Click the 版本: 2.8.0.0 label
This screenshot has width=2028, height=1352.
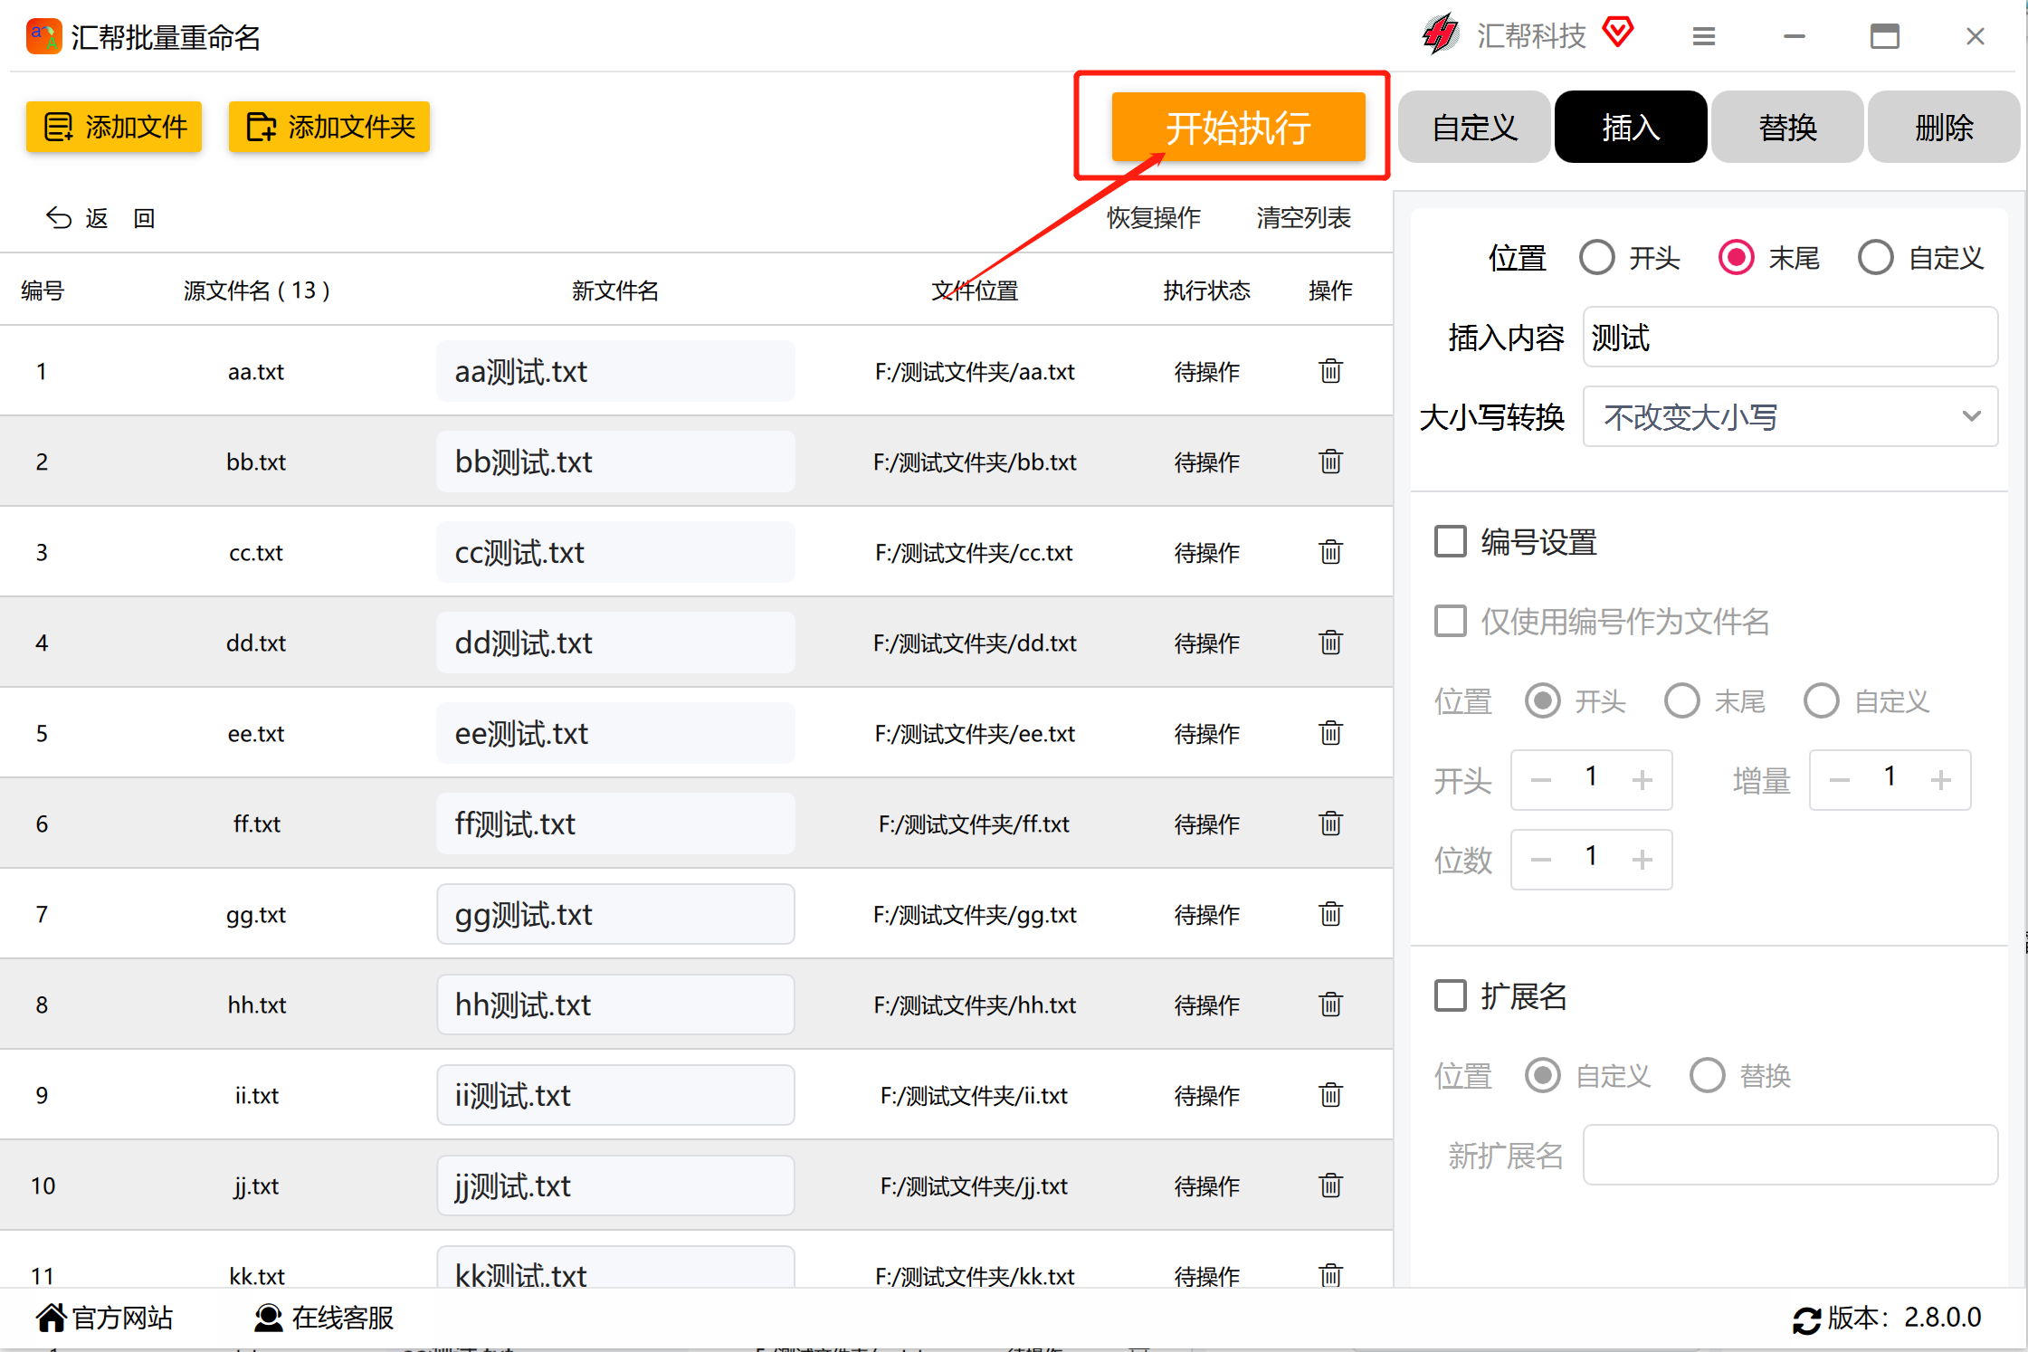pyautogui.click(x=1905, y=1318)
